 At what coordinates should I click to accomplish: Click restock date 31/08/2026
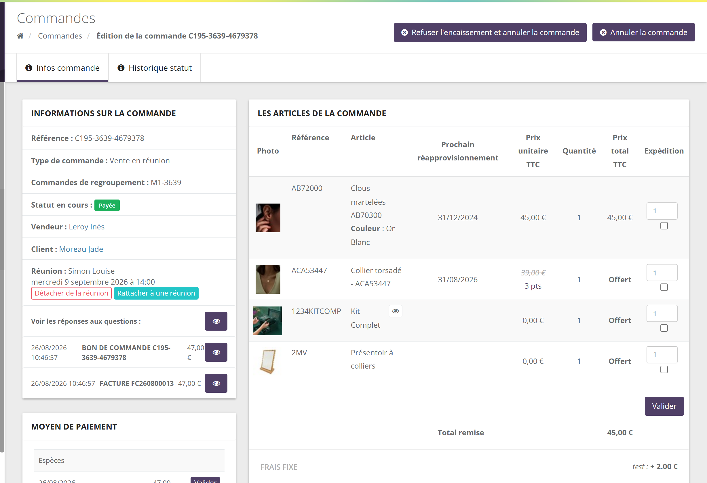click(457, 279)
